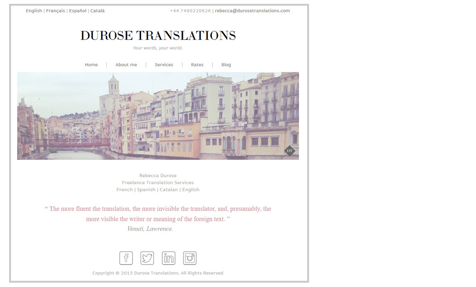
Task: Click the 'Venuti, Lawrence.' attribution
Action: (150, 229)
